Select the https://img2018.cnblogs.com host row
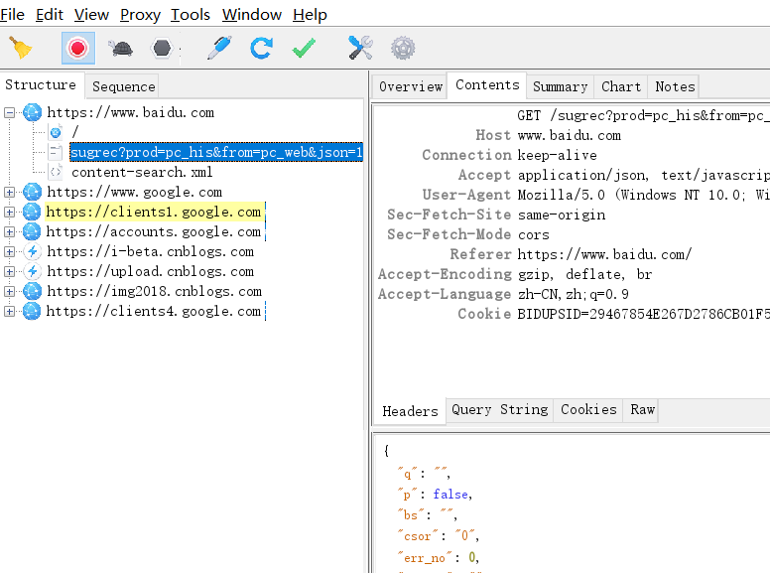Screen dimensions: 770x573 (x=154, y=291)
